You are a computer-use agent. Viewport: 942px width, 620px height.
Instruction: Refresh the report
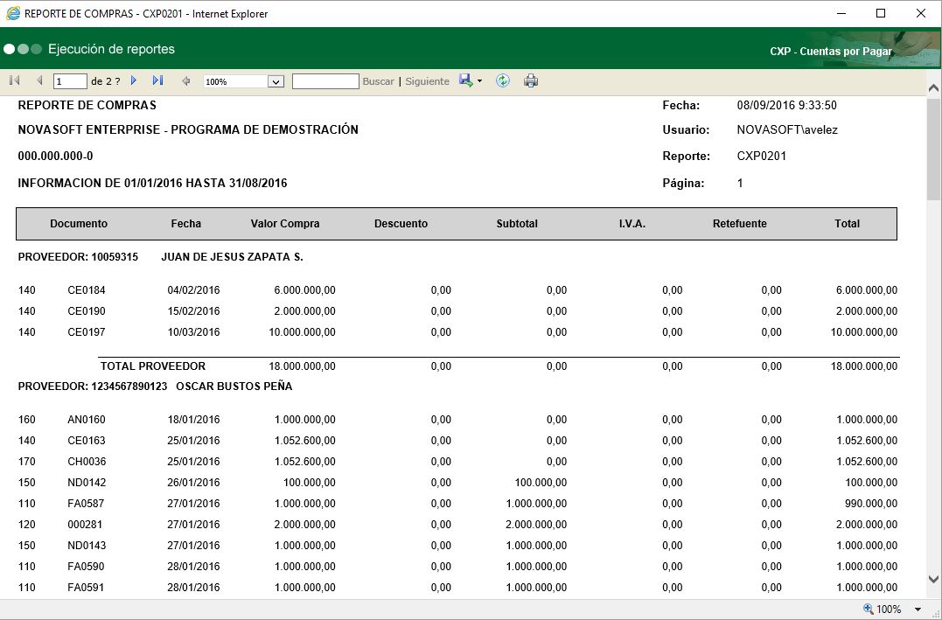point(503,80)
